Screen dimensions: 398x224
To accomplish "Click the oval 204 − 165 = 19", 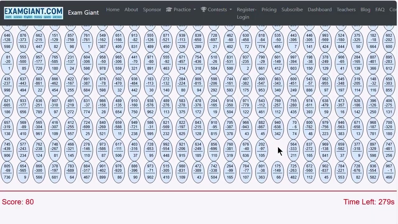I will 214,106.
